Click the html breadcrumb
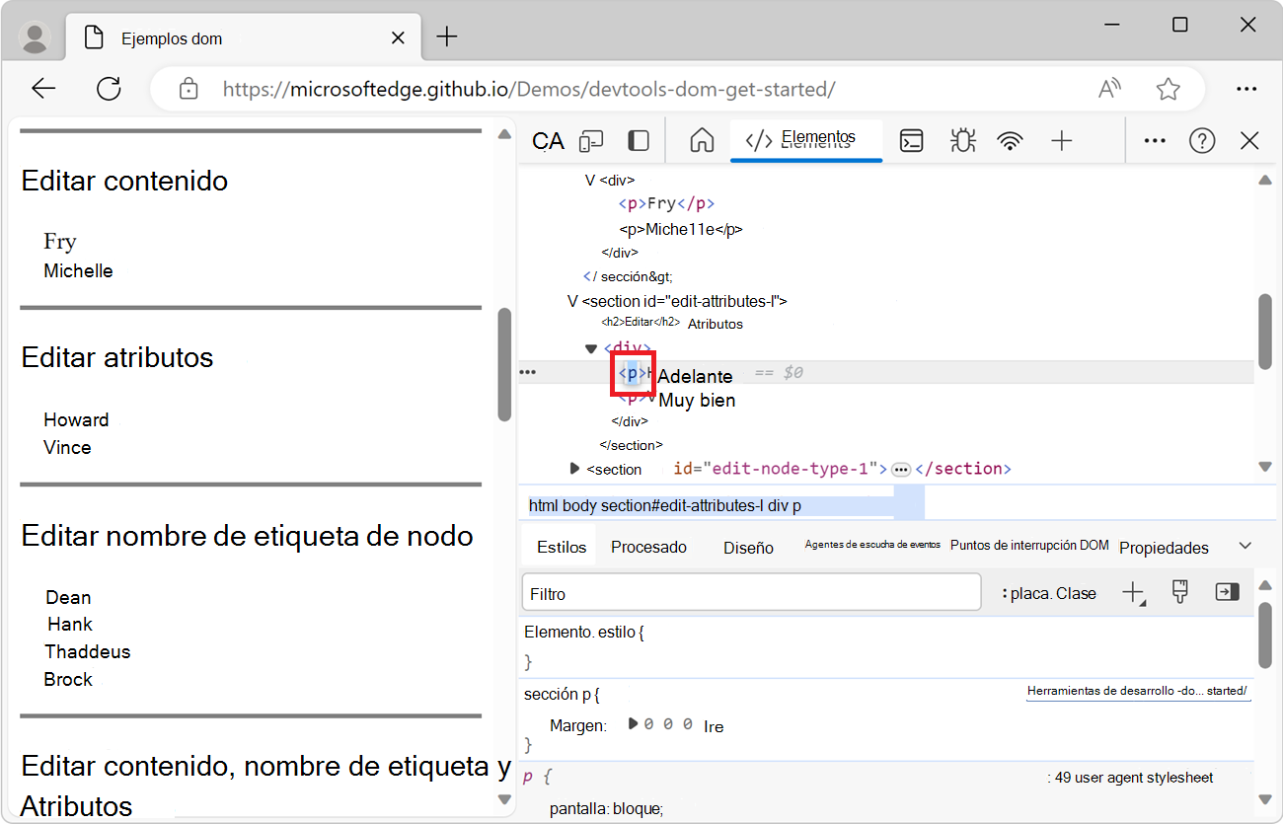1283x824 pixels. [543, 505]
